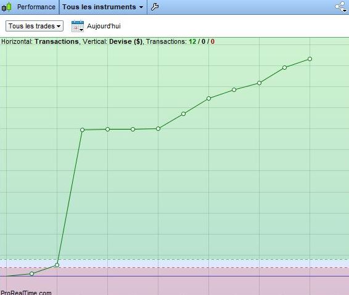Select the last data point on curve

click(x=310, y=59)
